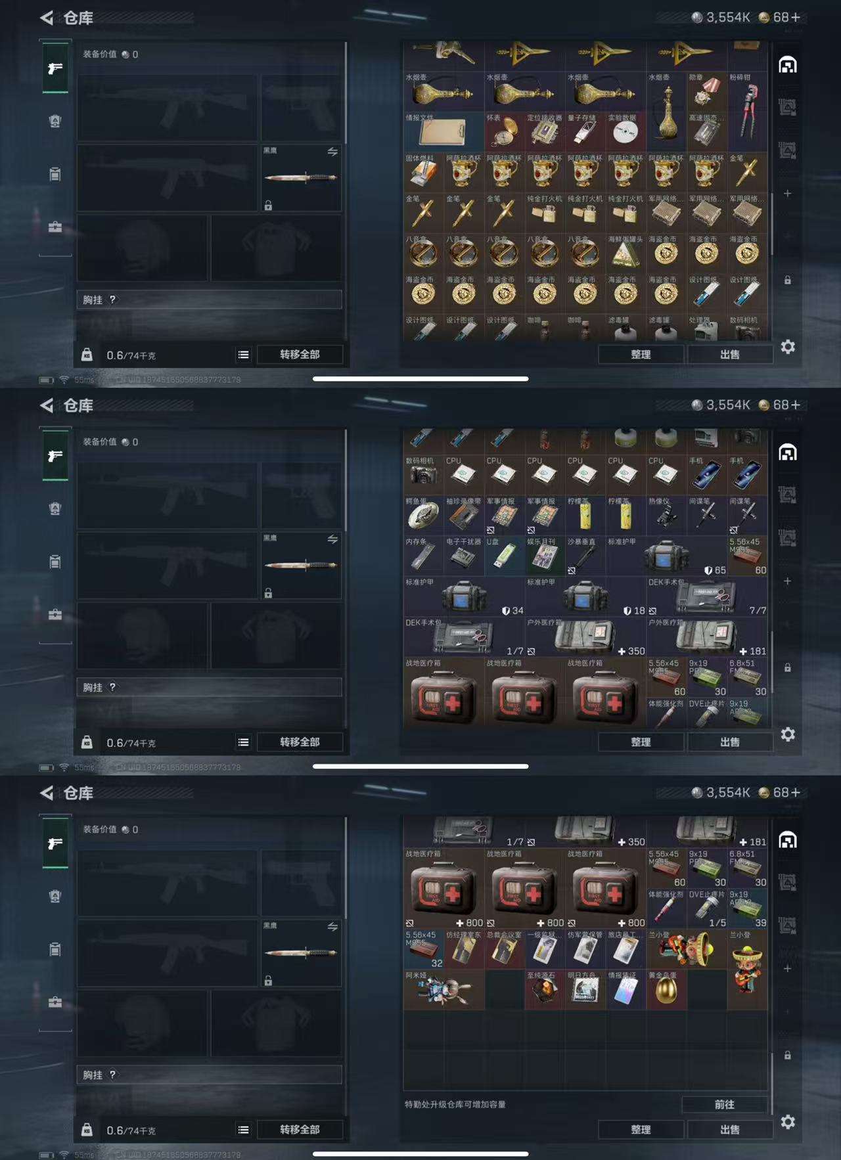The height and width of the screenshot is (1160, 841).
Task: Select the 黄金鸟蛋 golden egg
Action: tap(666, 989)
